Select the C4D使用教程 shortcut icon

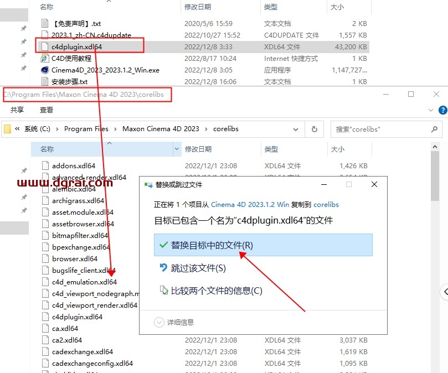point(45,59)
